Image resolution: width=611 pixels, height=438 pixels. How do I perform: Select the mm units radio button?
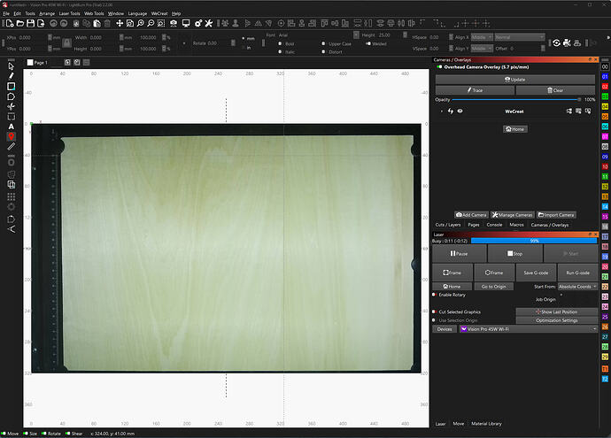pyautogui.click(x=244, y=38)
